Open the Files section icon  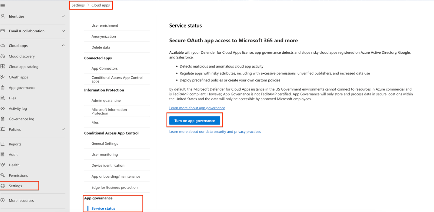pos(3,98)
